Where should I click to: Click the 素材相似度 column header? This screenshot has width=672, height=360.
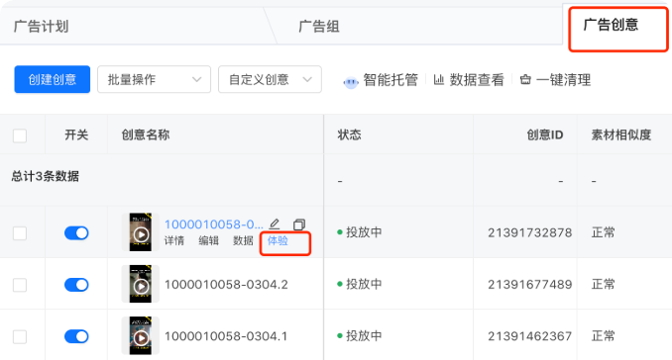click(621, 135)
